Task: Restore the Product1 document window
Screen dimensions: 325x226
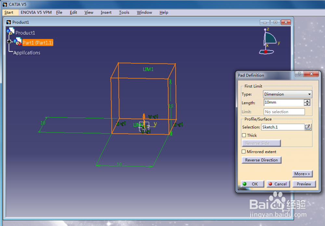Action: pos(275,22)
